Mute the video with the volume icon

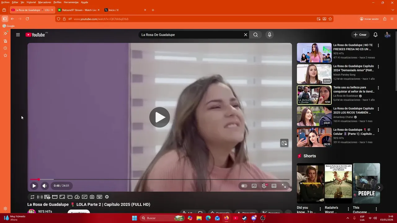click(x=44, y=186)
